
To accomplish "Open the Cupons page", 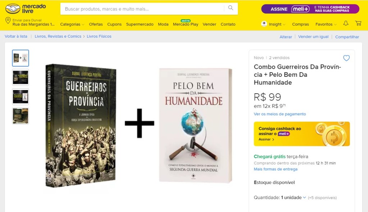I will point(114,24).
